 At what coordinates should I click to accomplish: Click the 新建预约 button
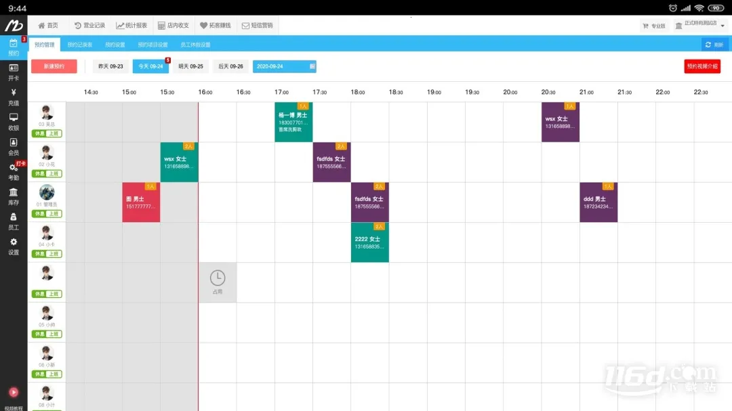pos(54,66)
